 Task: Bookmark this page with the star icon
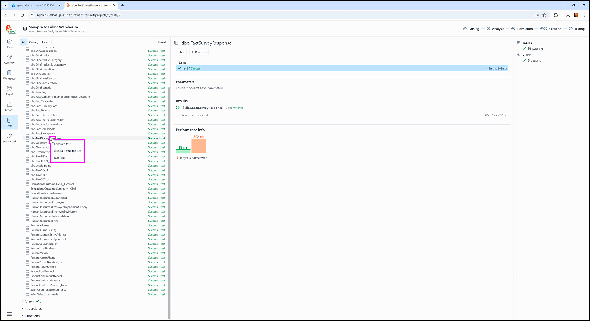tap(544, 15)
